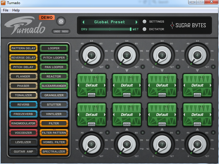Image resolution: width=219 pixels, height=164 pixels.
Task: Open Edit for effect slot 4
Action: pos(197,95)
